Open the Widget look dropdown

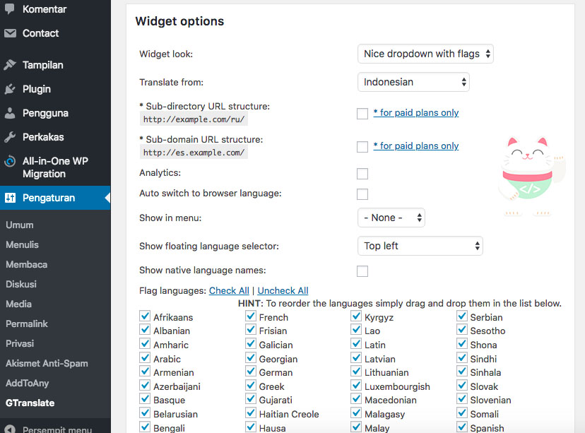pos(425,54)
